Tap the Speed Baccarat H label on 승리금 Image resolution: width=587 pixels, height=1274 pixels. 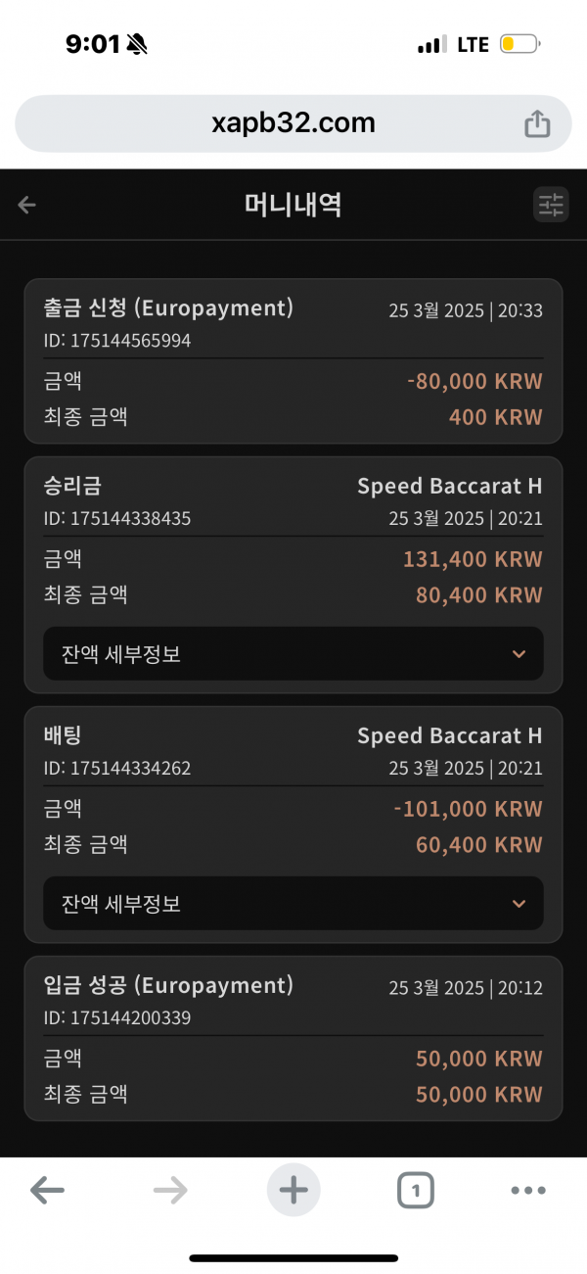449,487
